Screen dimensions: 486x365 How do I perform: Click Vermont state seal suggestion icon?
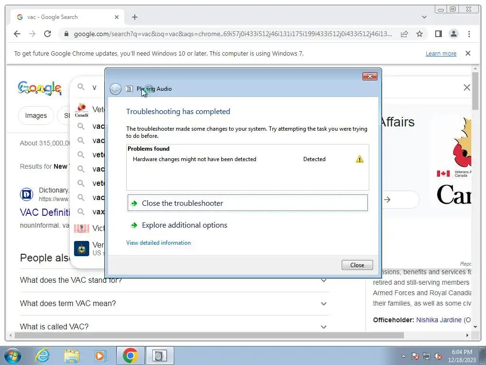(x=82, y=249)
